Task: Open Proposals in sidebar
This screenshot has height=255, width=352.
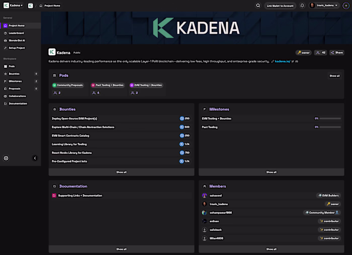Action: [21, 89]
